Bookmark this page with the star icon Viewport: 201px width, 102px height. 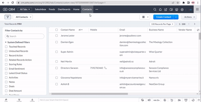coord(178,3)
